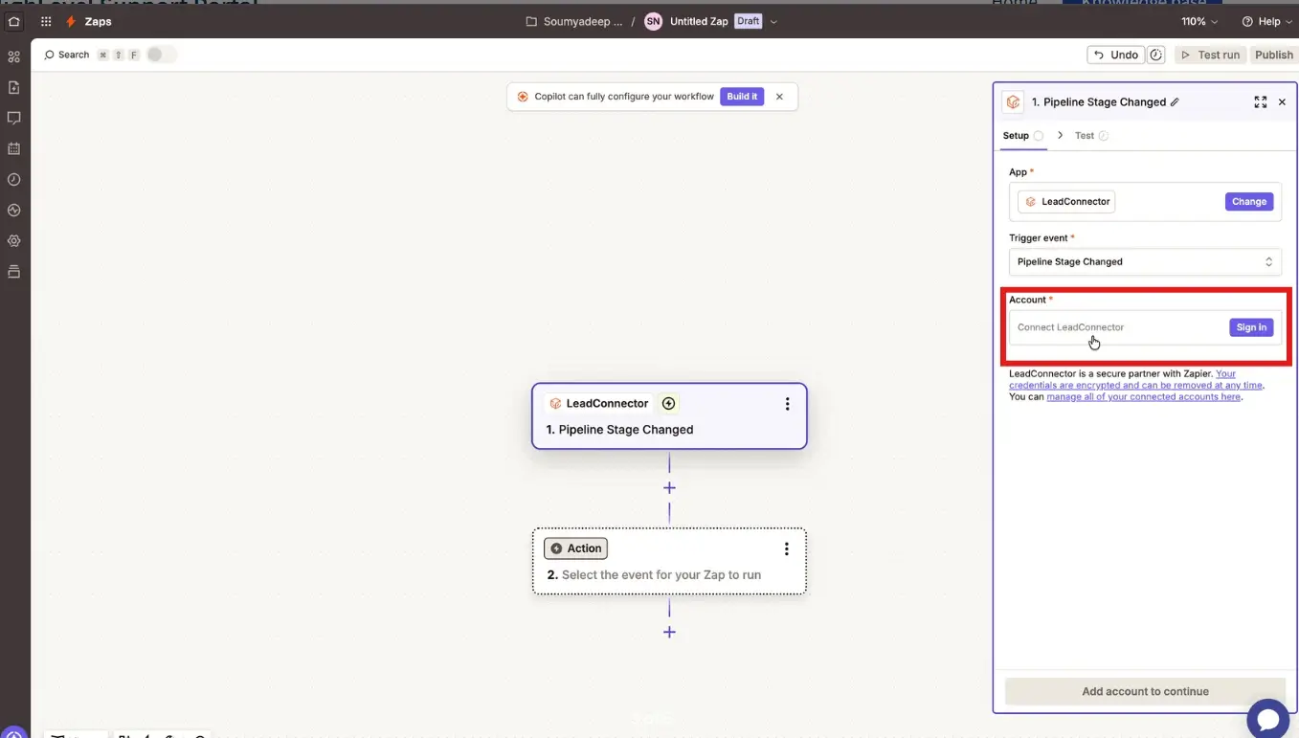Viewport: 1299px width, 738px height.
Task: Click the SN user avatar
Action: pos(653,21)
